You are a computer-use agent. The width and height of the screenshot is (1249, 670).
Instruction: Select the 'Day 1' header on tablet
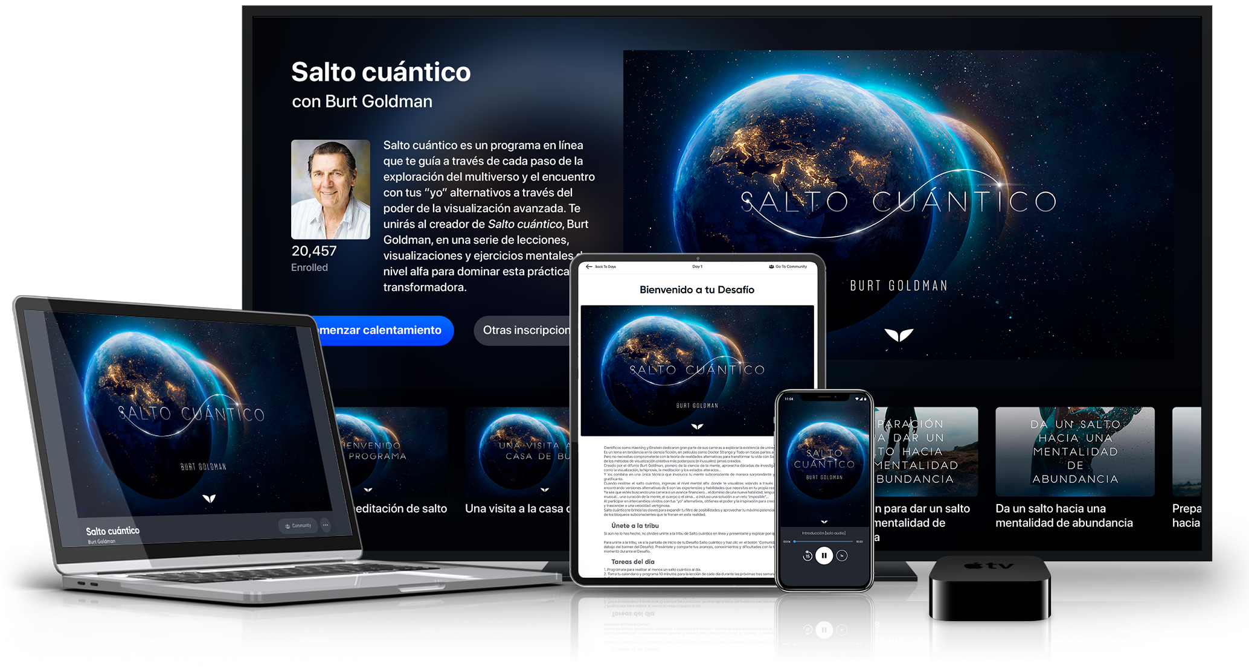[x=697, y=266]
